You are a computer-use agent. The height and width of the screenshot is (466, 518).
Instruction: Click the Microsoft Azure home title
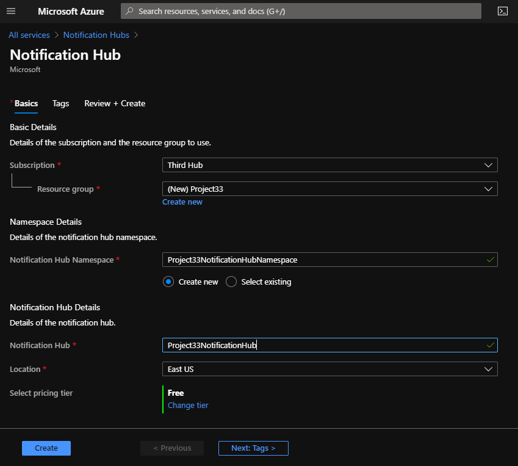(71, 11)
